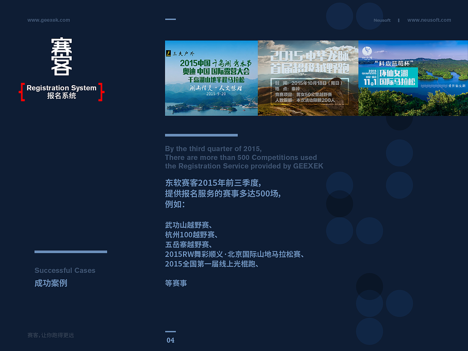Click the 科森蓝莓杯 title on the third banner
This screenshot has width=468, height=351.
click(394, 63)
